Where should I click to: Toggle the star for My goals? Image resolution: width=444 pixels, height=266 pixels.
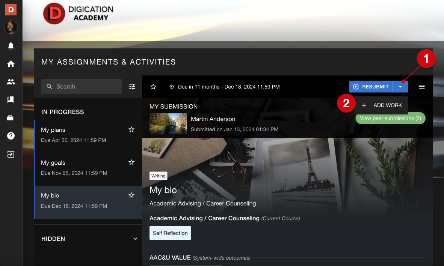pyautogui.click(x=131, y=162)
